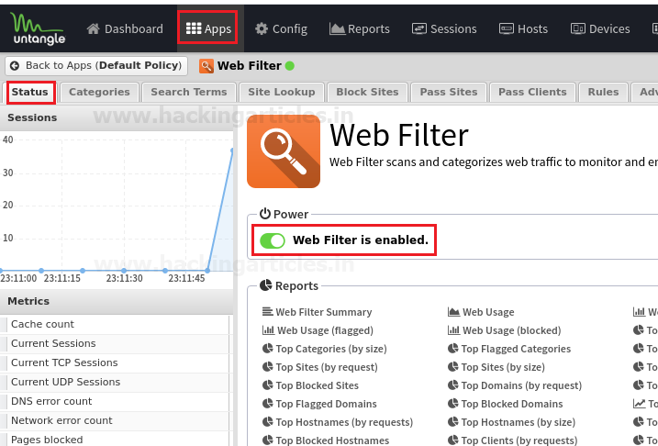Open the Web Usage (flagged) report
Screen dimensions: 658x446
point(318,330)
